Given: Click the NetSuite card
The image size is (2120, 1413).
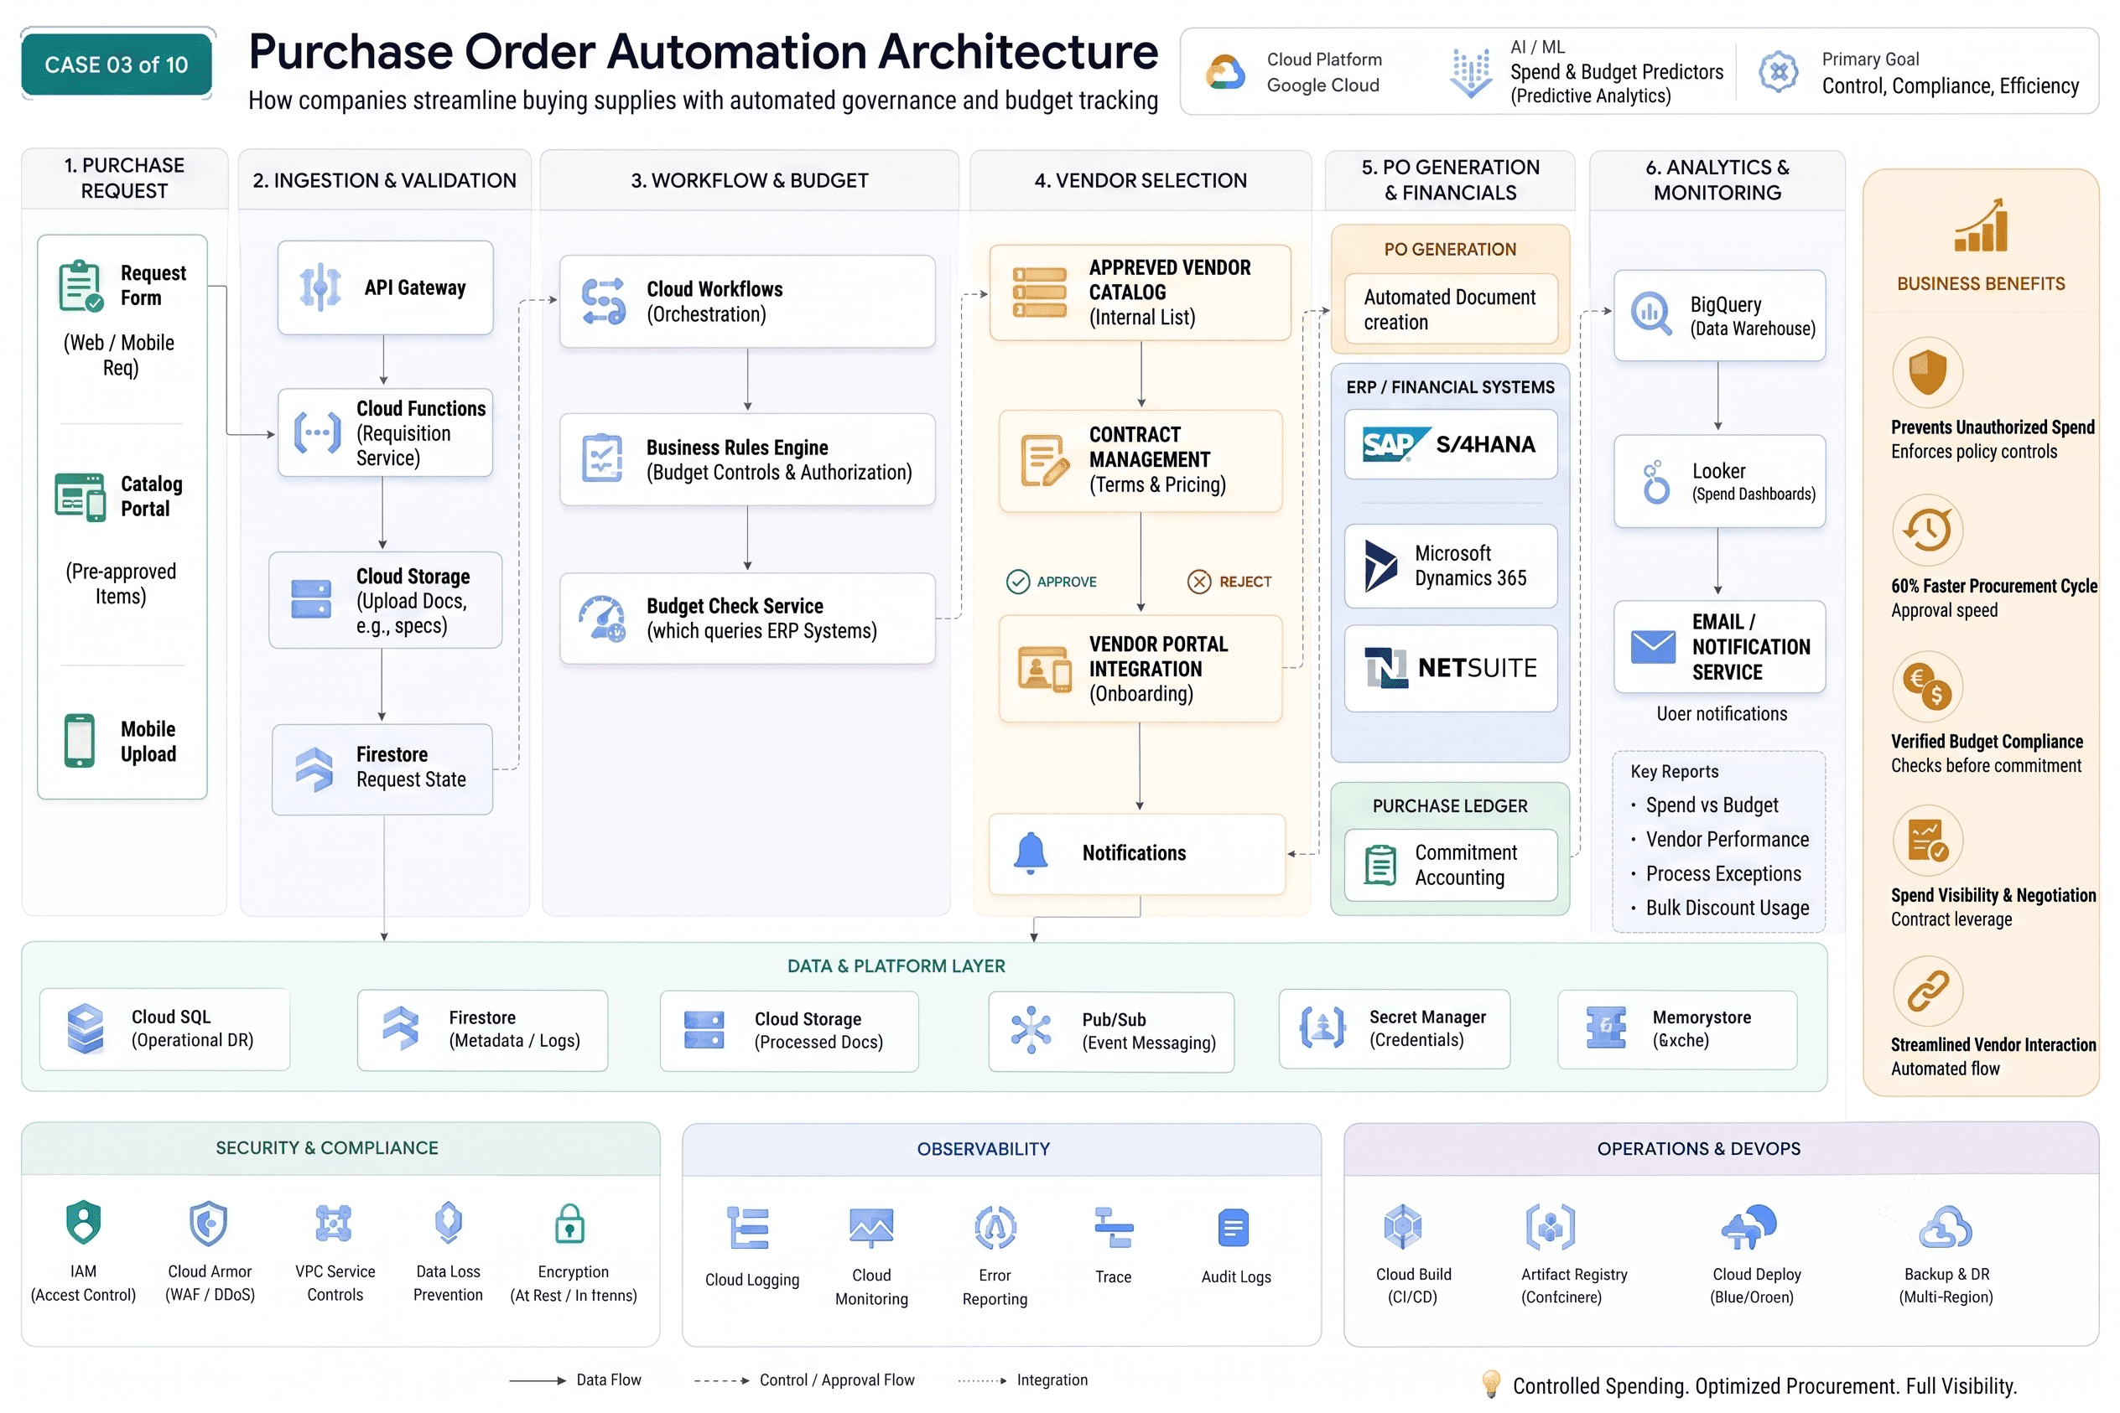Looking at the screenshot, I should click(1449, 668).
